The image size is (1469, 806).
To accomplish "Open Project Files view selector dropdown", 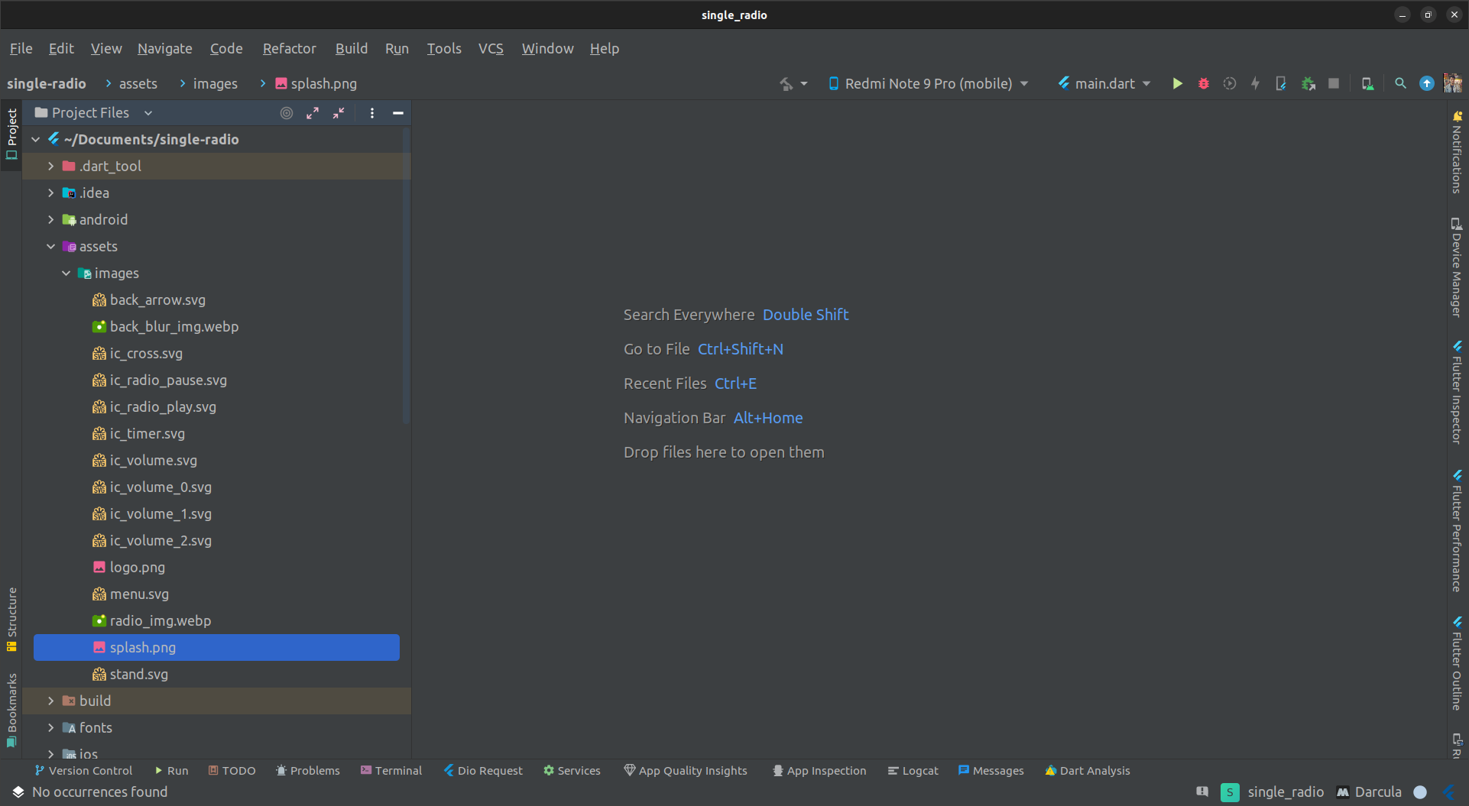I will coord(94,113).
